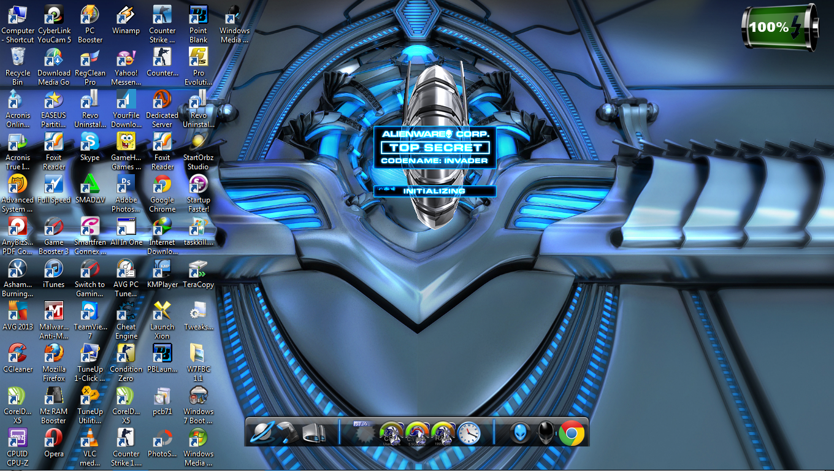Screen dimensions: 834x471
Task: Select AVG 2013 antivirus icon
Action: 18,316
